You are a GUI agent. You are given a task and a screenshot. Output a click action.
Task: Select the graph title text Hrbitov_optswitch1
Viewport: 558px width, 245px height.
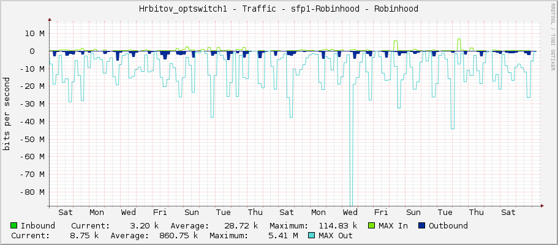[x=183, y=9]
